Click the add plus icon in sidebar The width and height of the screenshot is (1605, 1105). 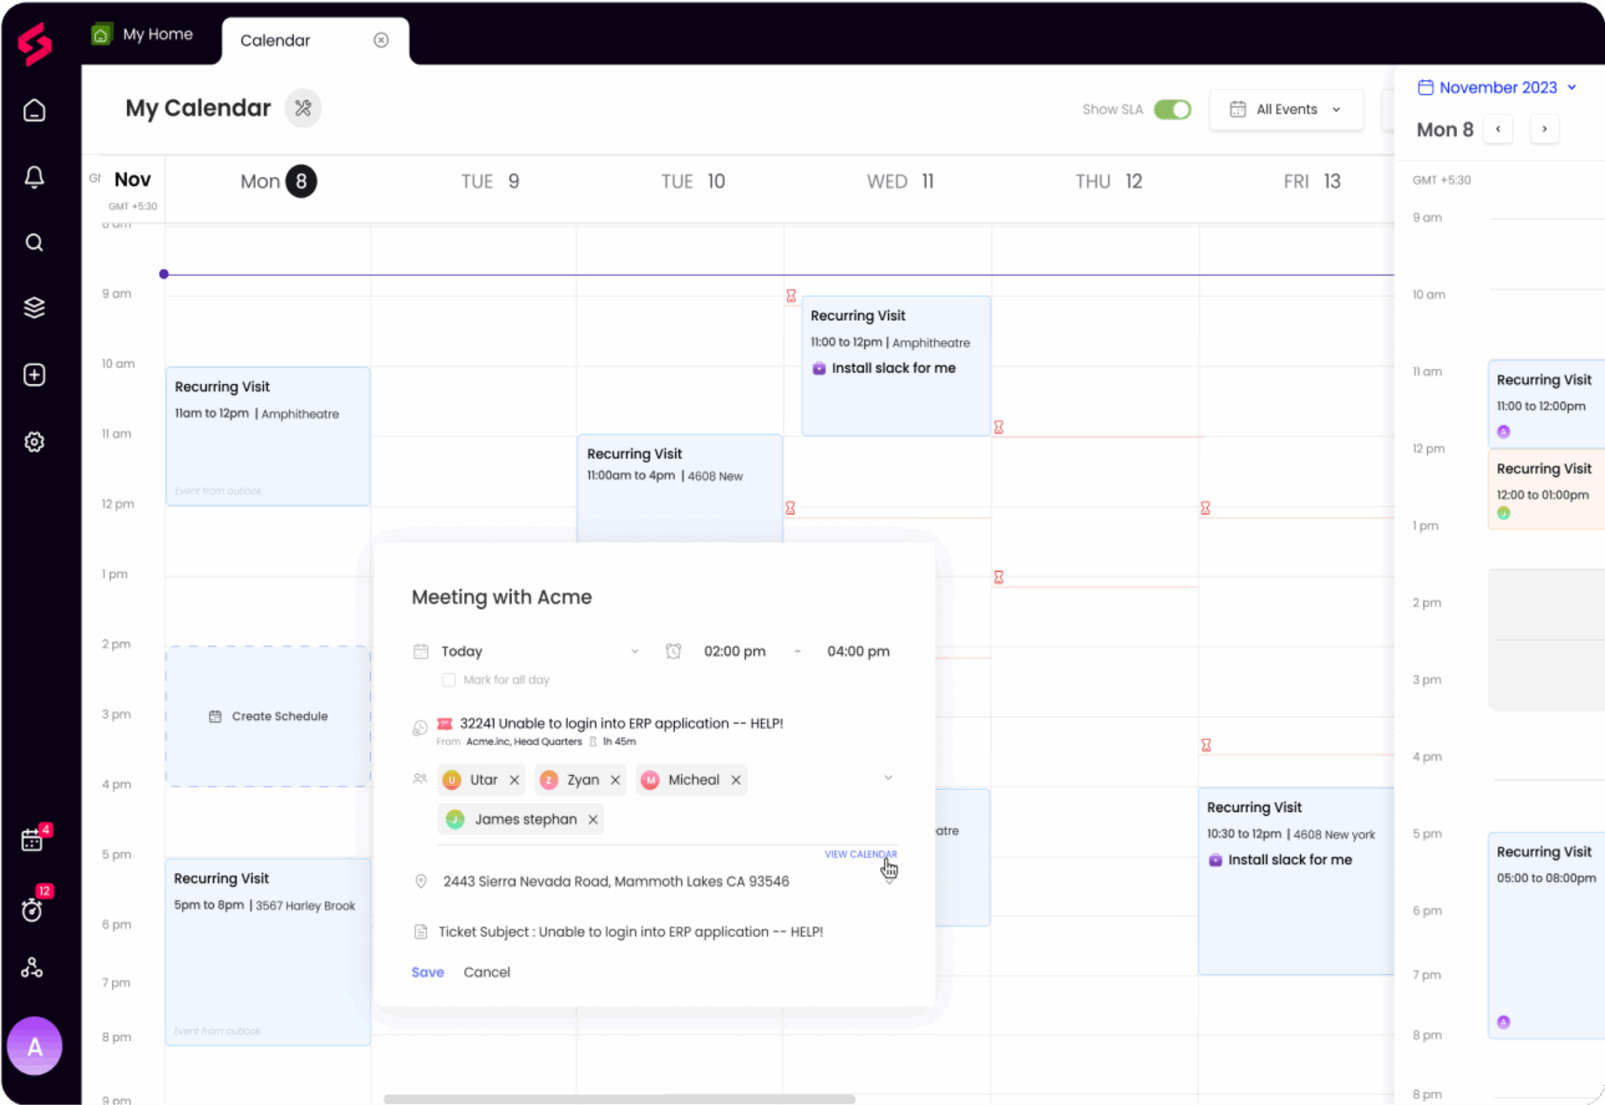[x=34, y=375]
